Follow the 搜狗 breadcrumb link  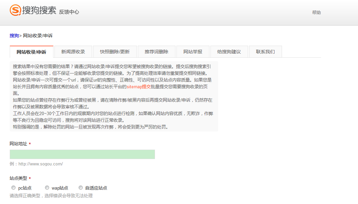click(x=14, y=36)
